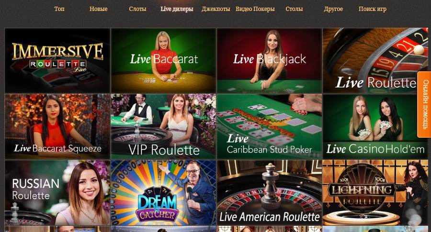Open Live Baccarat Squeeze
The image size is (431, 232).
point(57,127)
